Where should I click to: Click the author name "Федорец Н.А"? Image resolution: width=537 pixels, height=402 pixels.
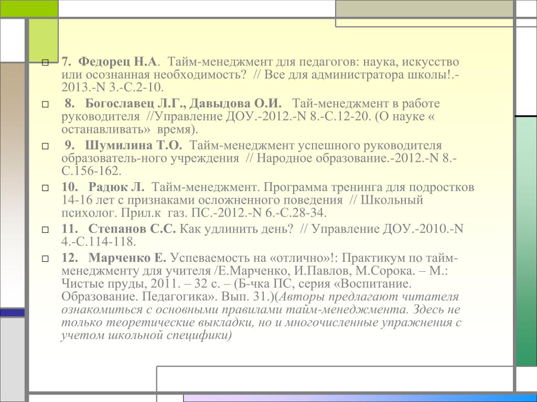tap(117, 62)
